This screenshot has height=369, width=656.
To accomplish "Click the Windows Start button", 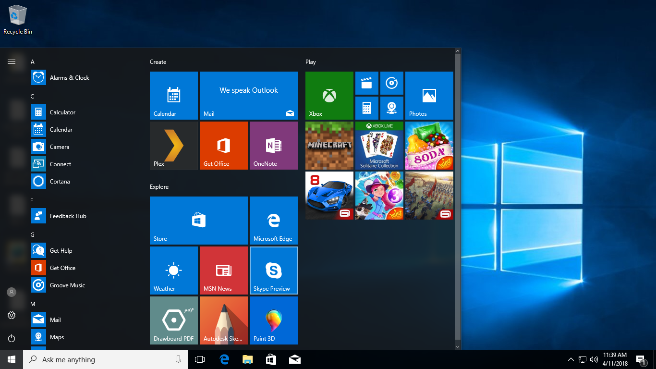I will coord(12,359).
